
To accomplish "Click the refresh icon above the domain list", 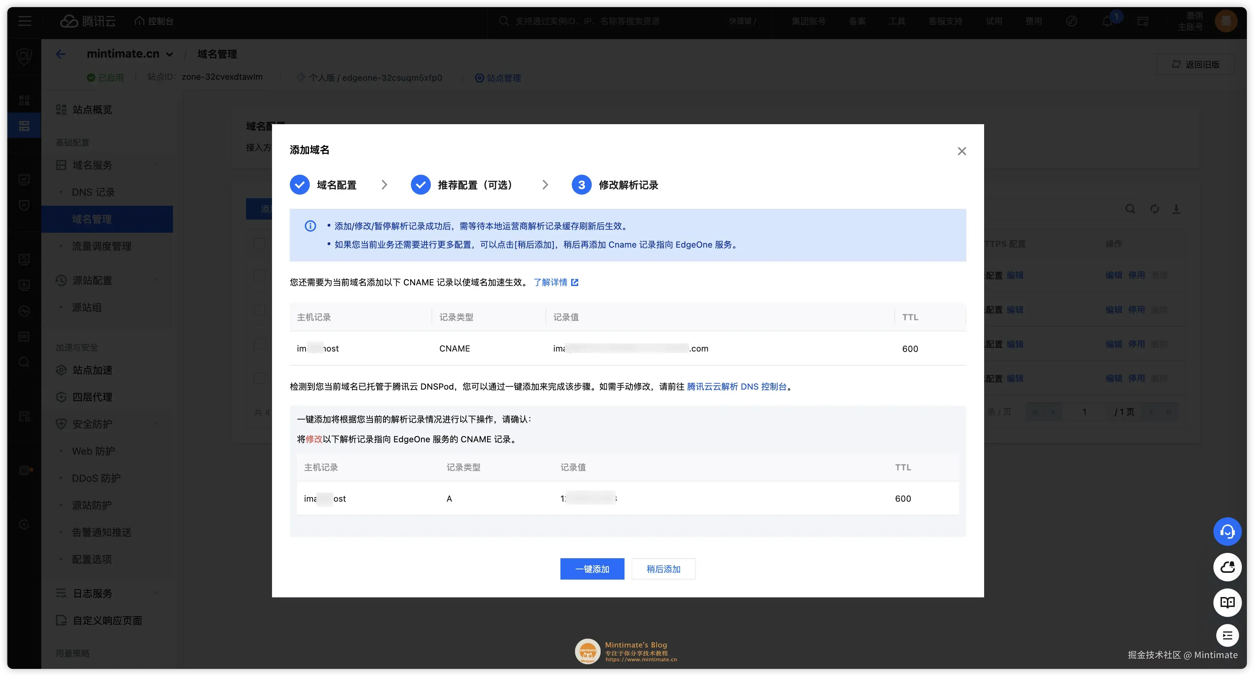I will 1154,208.
